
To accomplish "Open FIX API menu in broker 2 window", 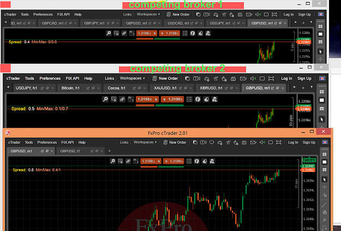I will pos(73,79).
